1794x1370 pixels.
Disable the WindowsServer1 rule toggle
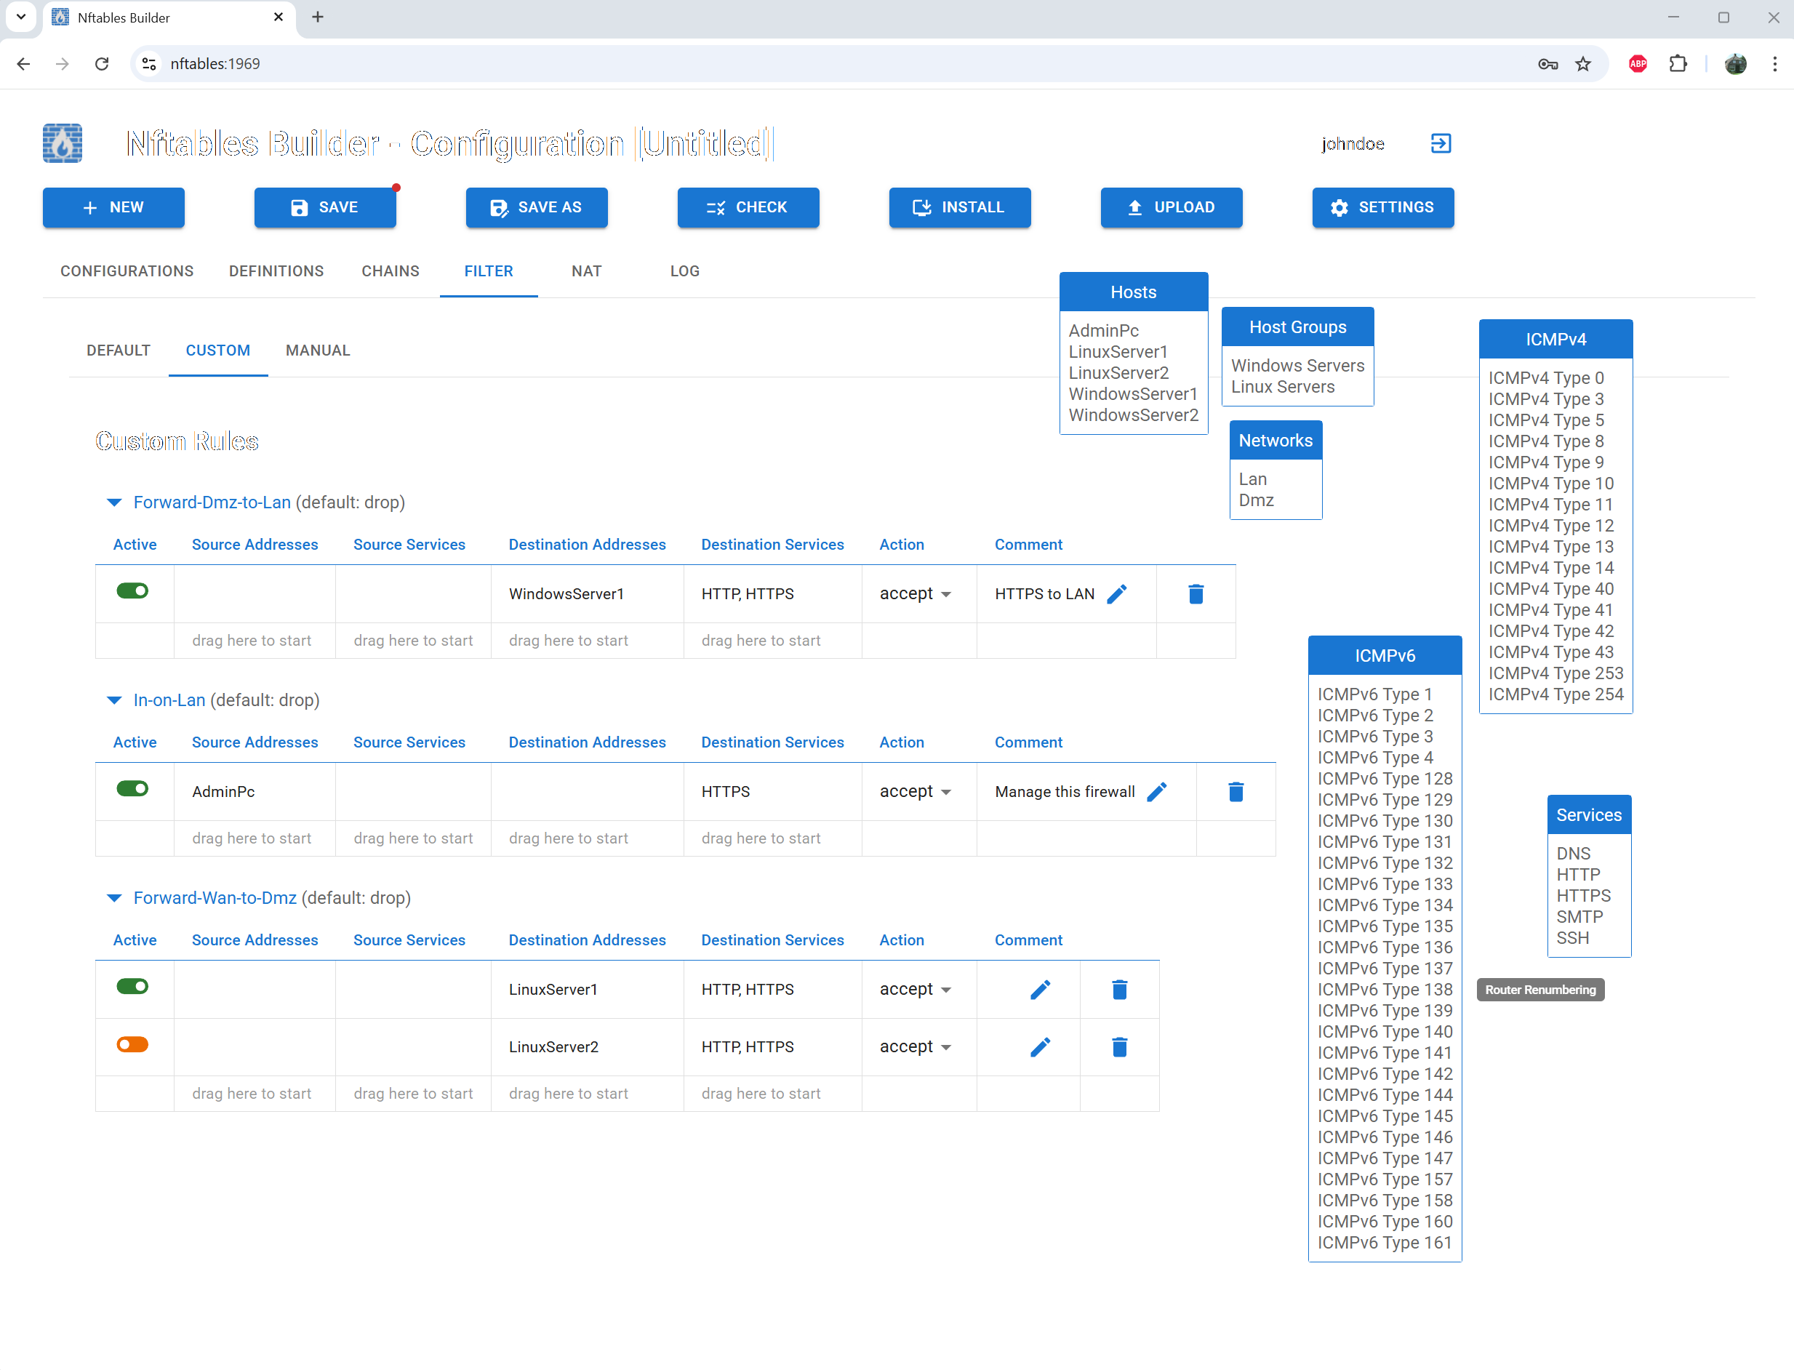coord(133,591)
